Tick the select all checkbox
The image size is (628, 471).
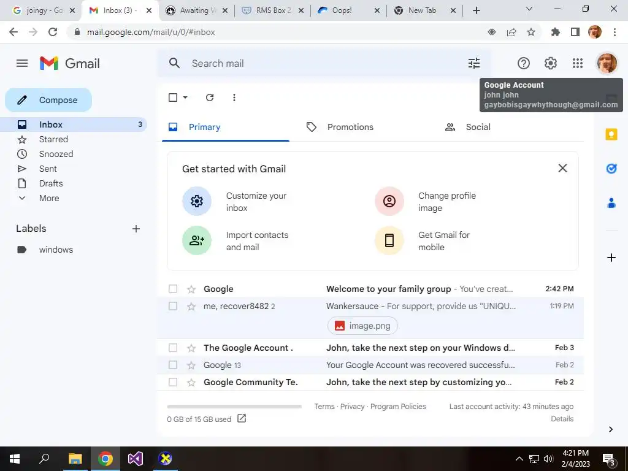(x=173, y=98)
